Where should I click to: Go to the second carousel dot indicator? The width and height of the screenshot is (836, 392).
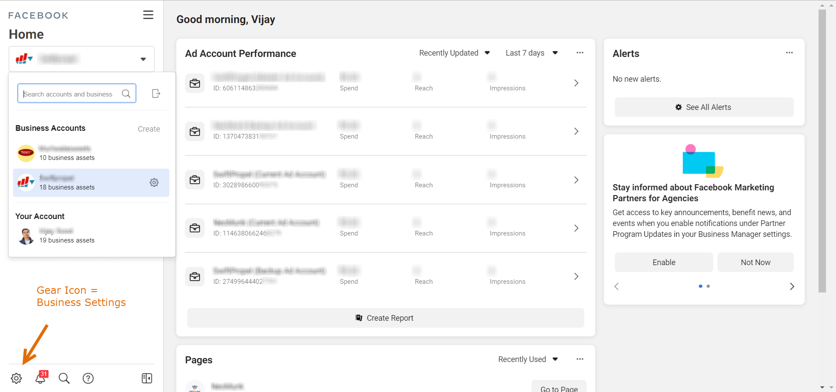point(708,286)
